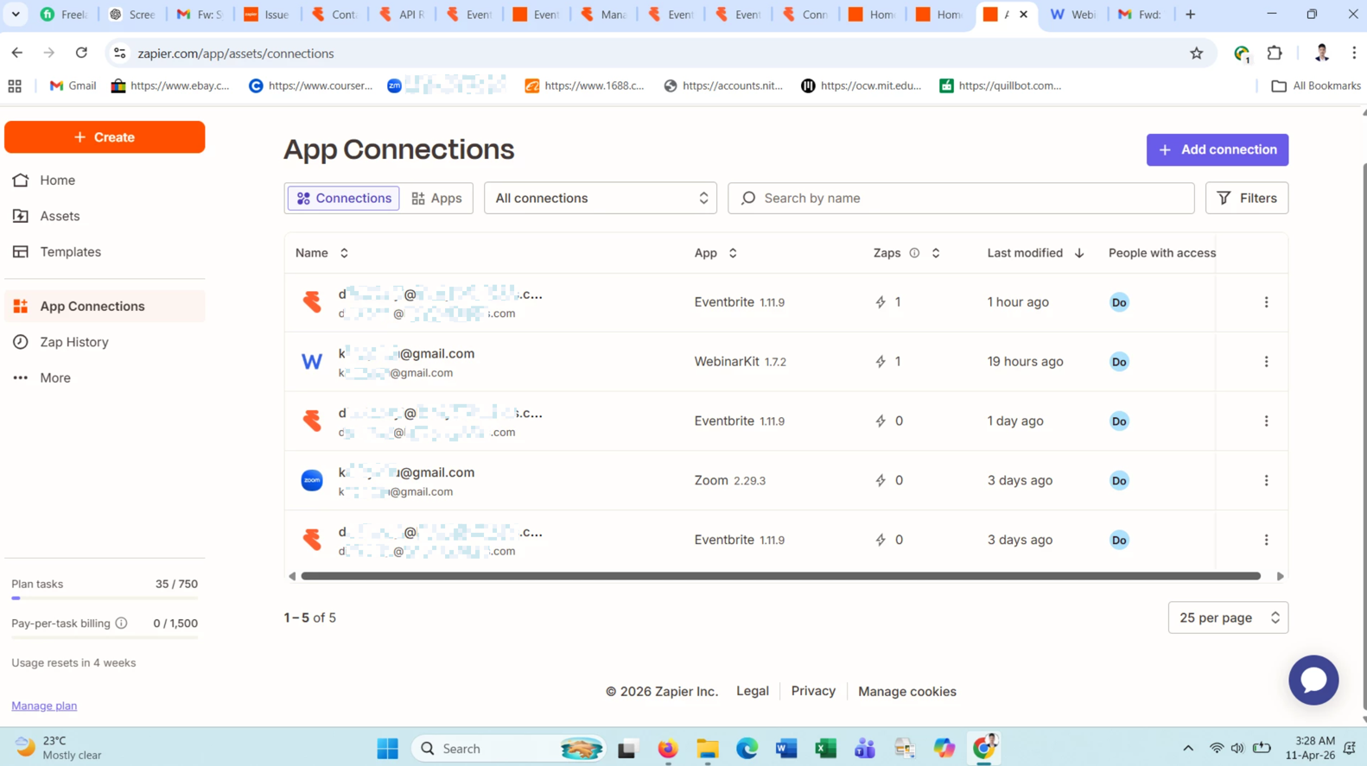
Task: Click the Zaps info icon in header
Action: tap(914, 253)
